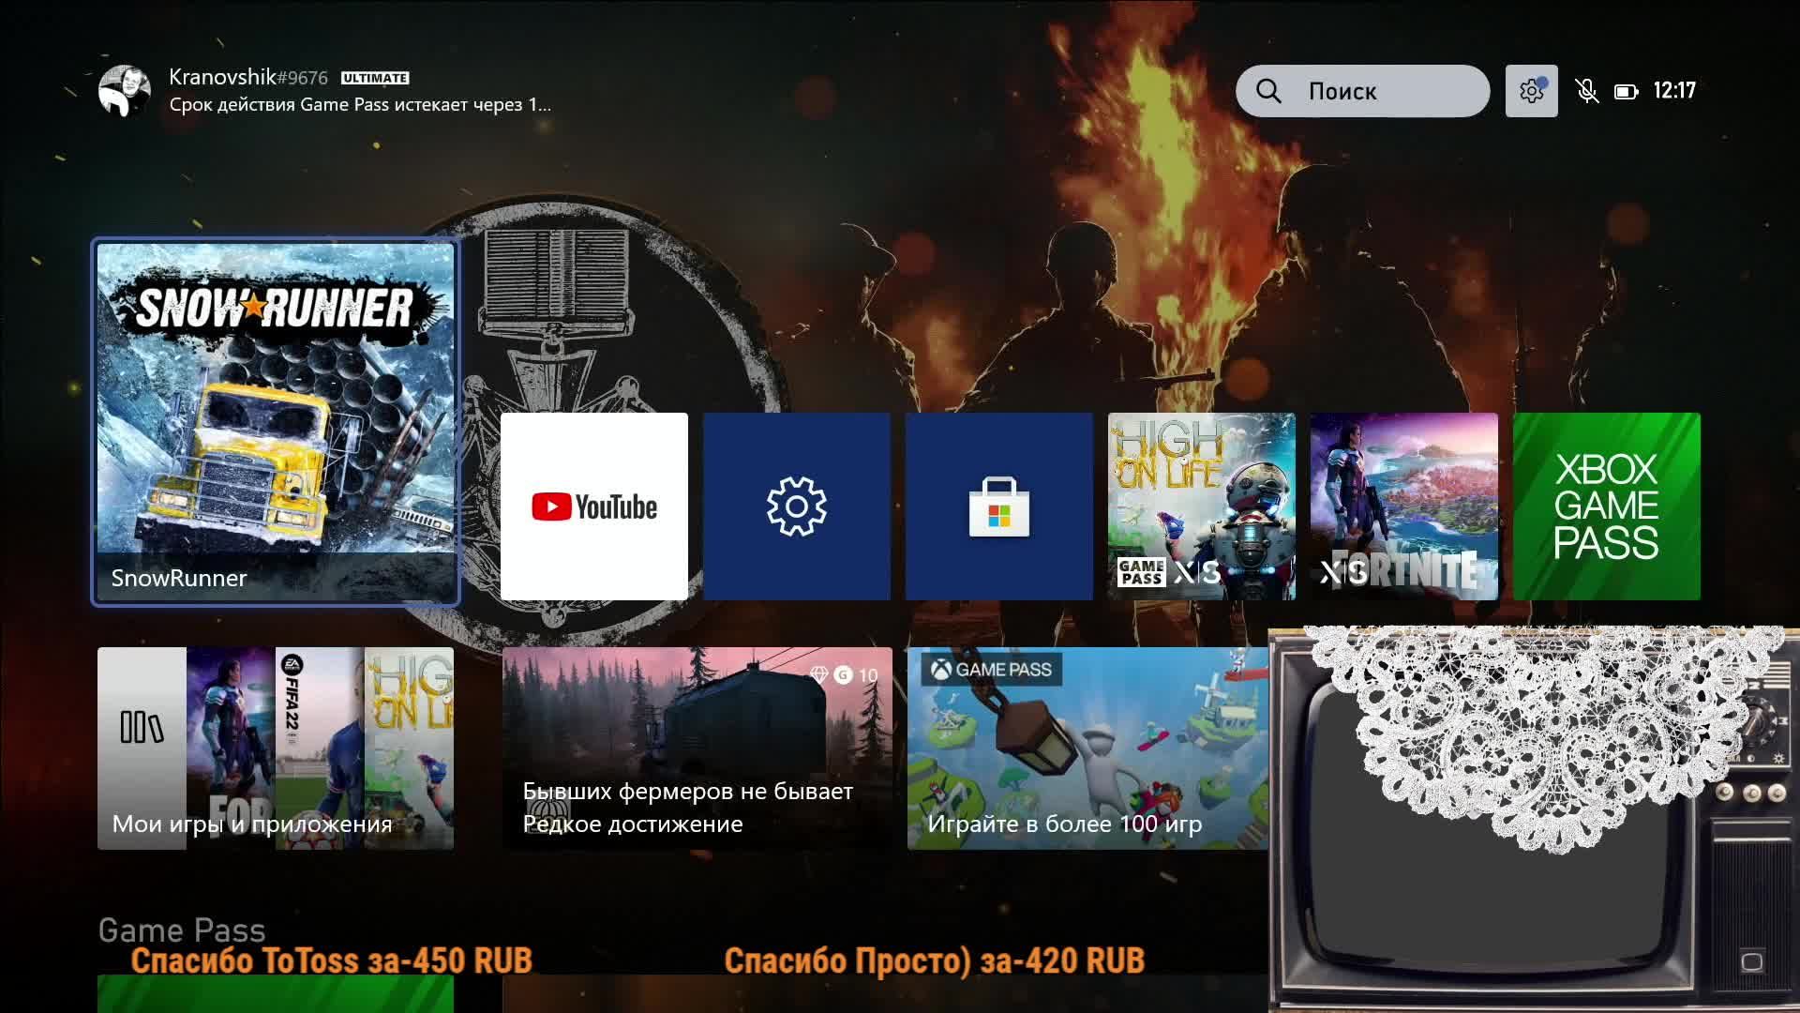This screenshot has height=1013, width=1800.
Task: Launch the High on Life game tile
Action: [1202, 506]
